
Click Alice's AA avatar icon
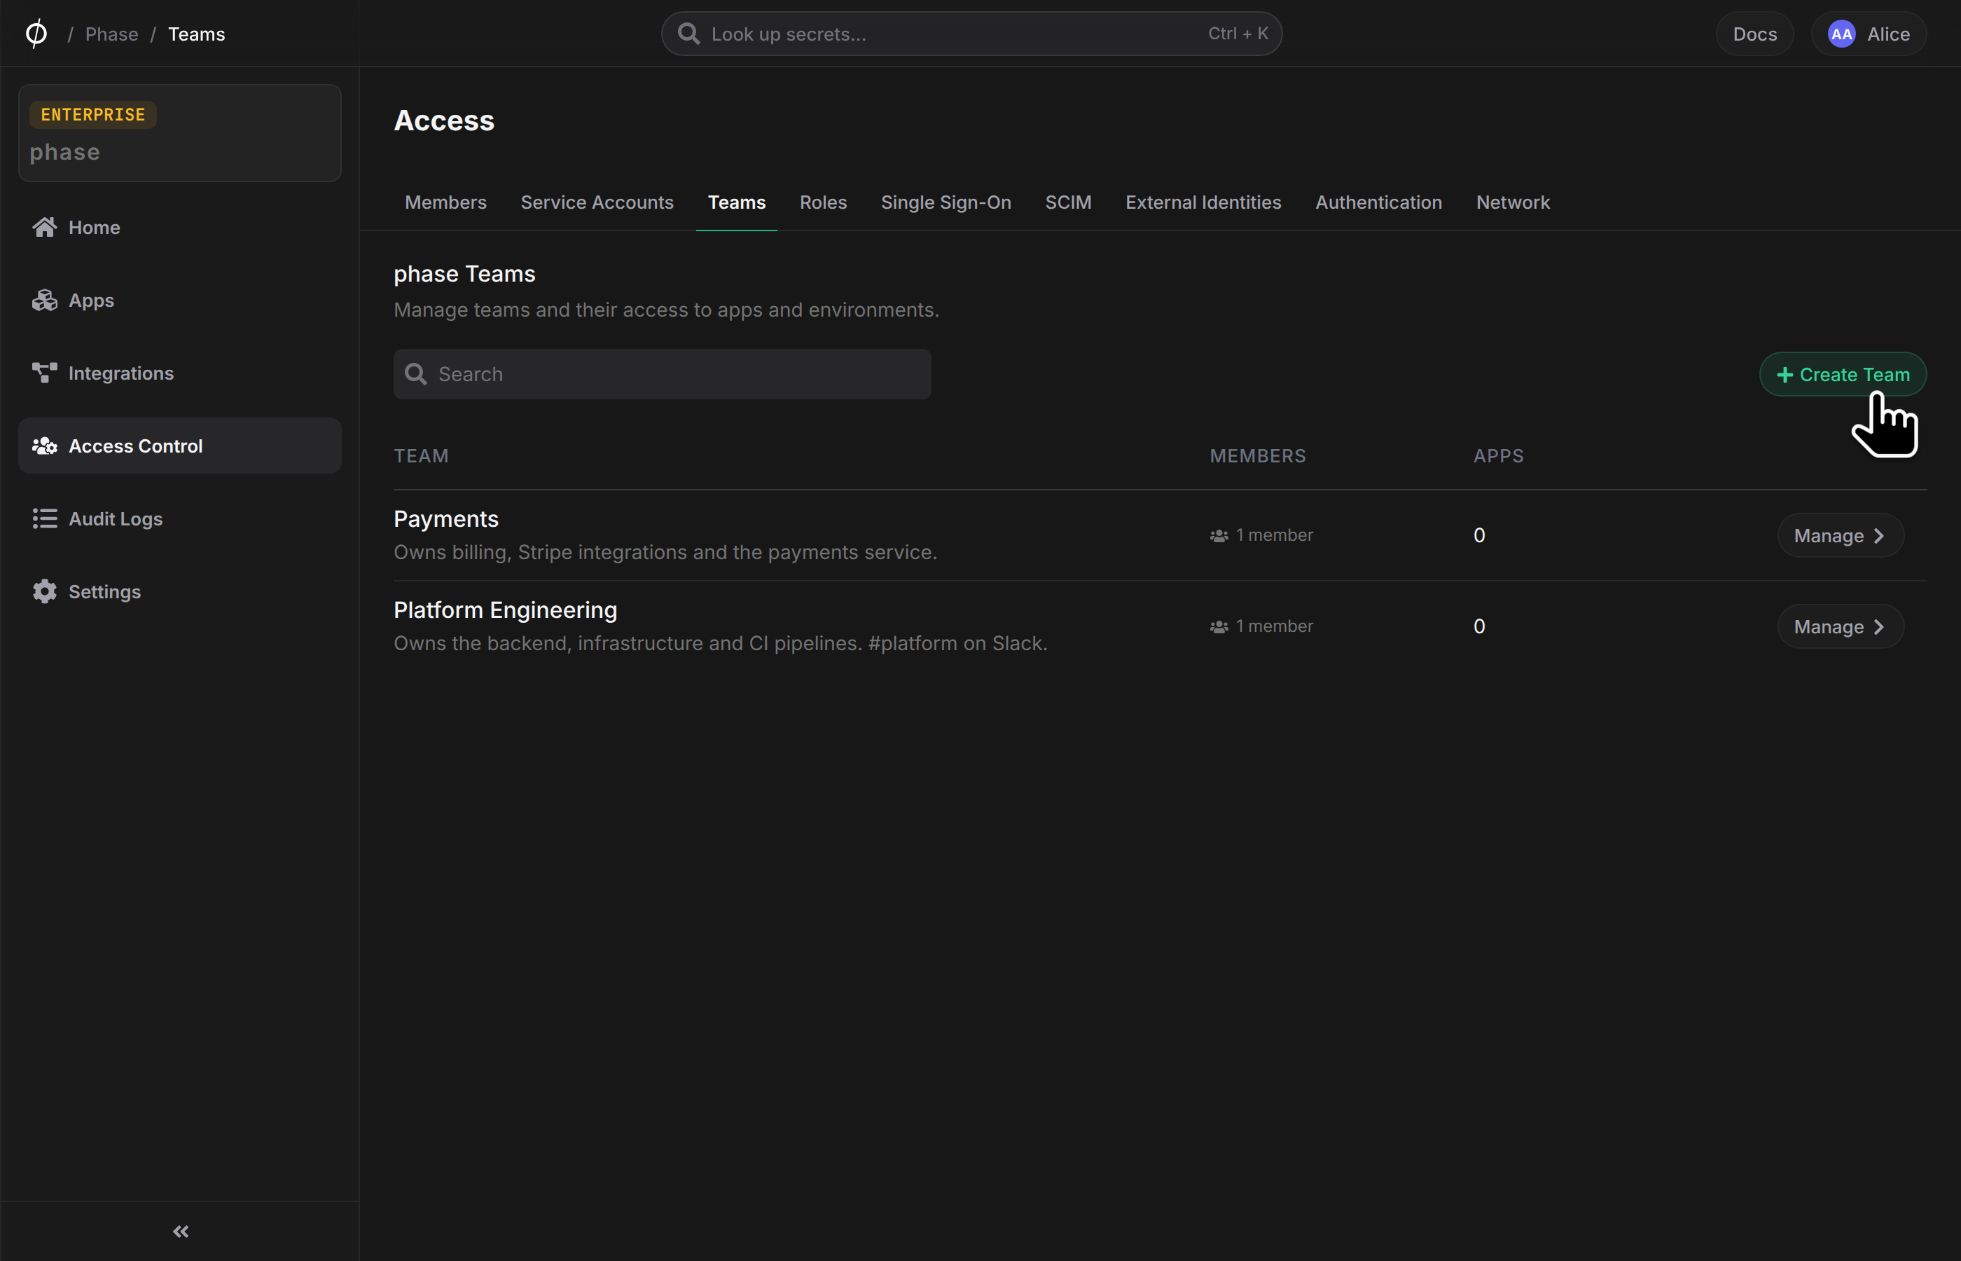click(x=1841, y=34)
